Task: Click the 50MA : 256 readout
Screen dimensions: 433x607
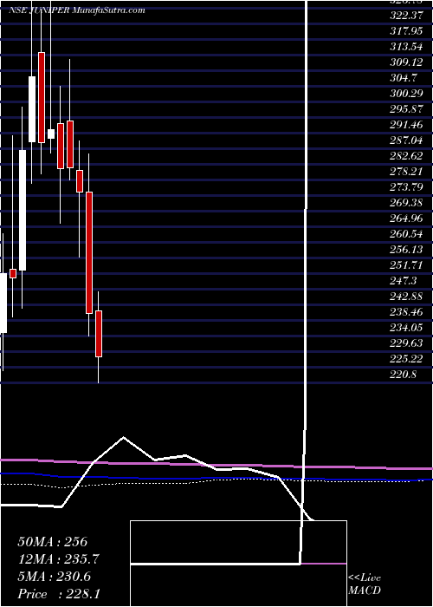Action: [54, 542]
